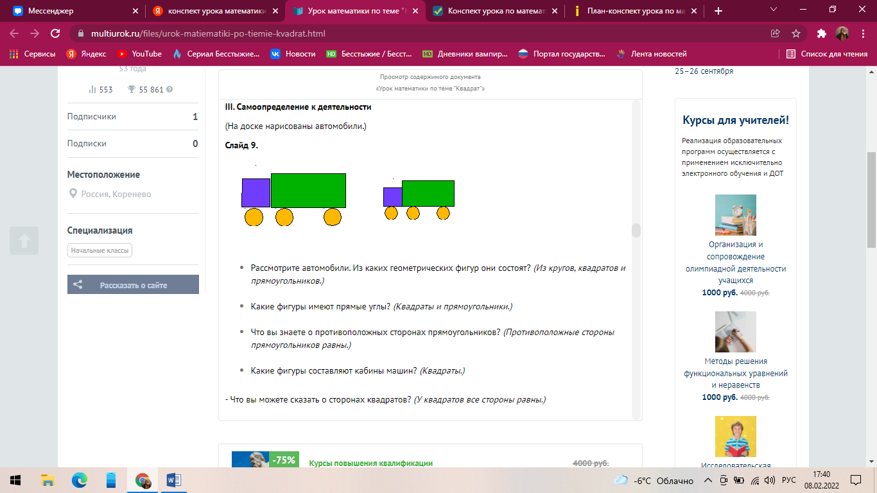Viewport: 877px width, 493px height.
Task: Open the weather widget -6°C Облачно
Action: point(654,480)
